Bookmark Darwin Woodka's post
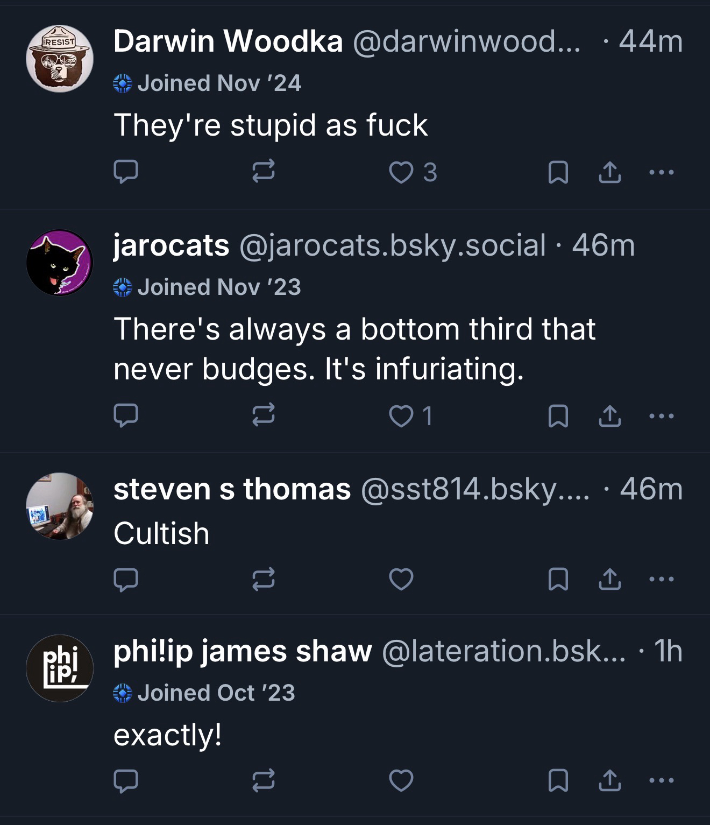710x825 pixels. click(x=558, y=173)
